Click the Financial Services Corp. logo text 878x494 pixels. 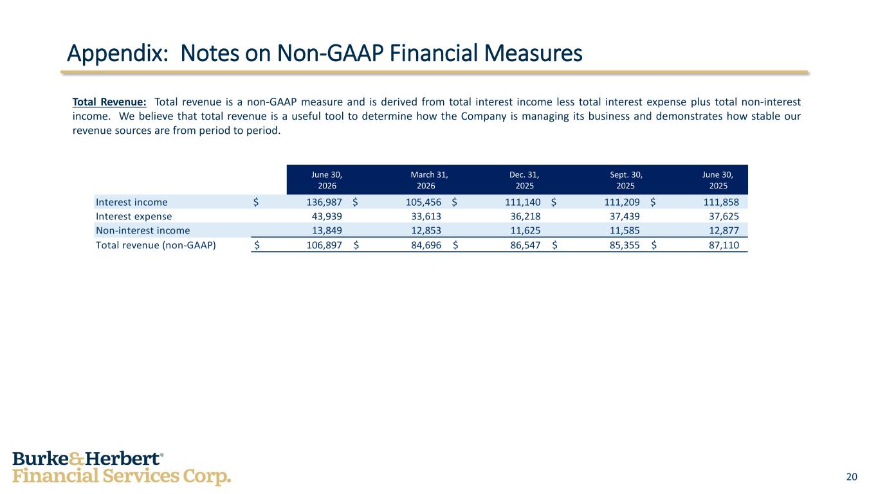(x=122, y=477)
